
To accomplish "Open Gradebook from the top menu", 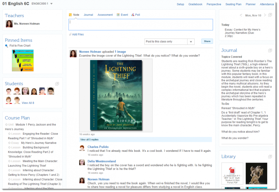I will (195, 4).
